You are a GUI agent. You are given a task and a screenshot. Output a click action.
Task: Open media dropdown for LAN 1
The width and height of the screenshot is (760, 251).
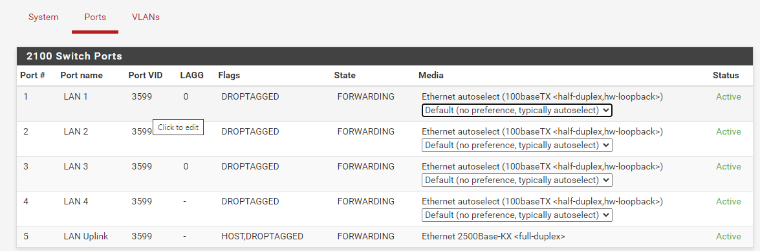pyautogui.click(x=517, y=111)
